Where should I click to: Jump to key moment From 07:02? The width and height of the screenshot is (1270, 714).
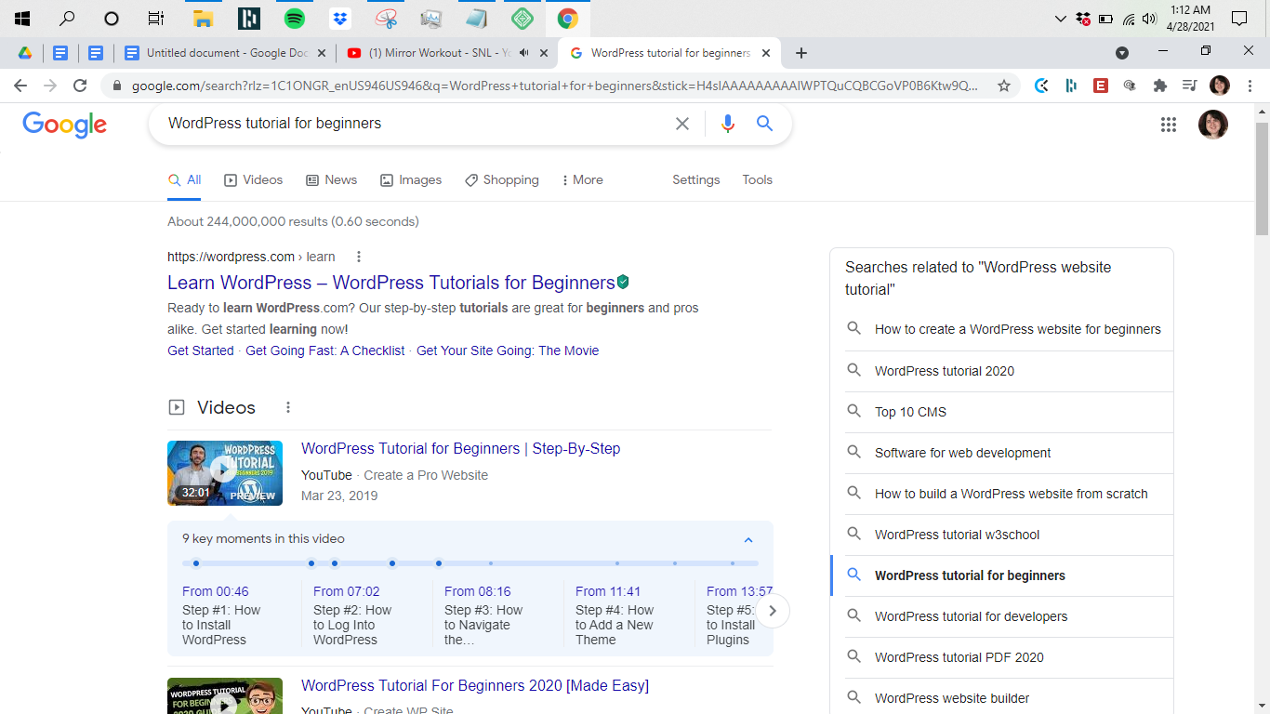click(347, 591)
